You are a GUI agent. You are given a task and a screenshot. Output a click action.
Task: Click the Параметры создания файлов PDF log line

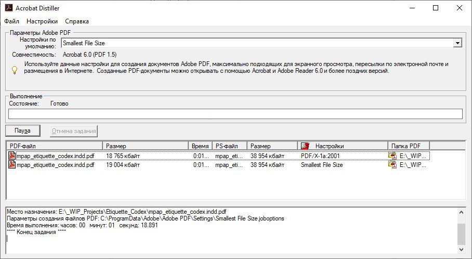click(x=146, y=218)
